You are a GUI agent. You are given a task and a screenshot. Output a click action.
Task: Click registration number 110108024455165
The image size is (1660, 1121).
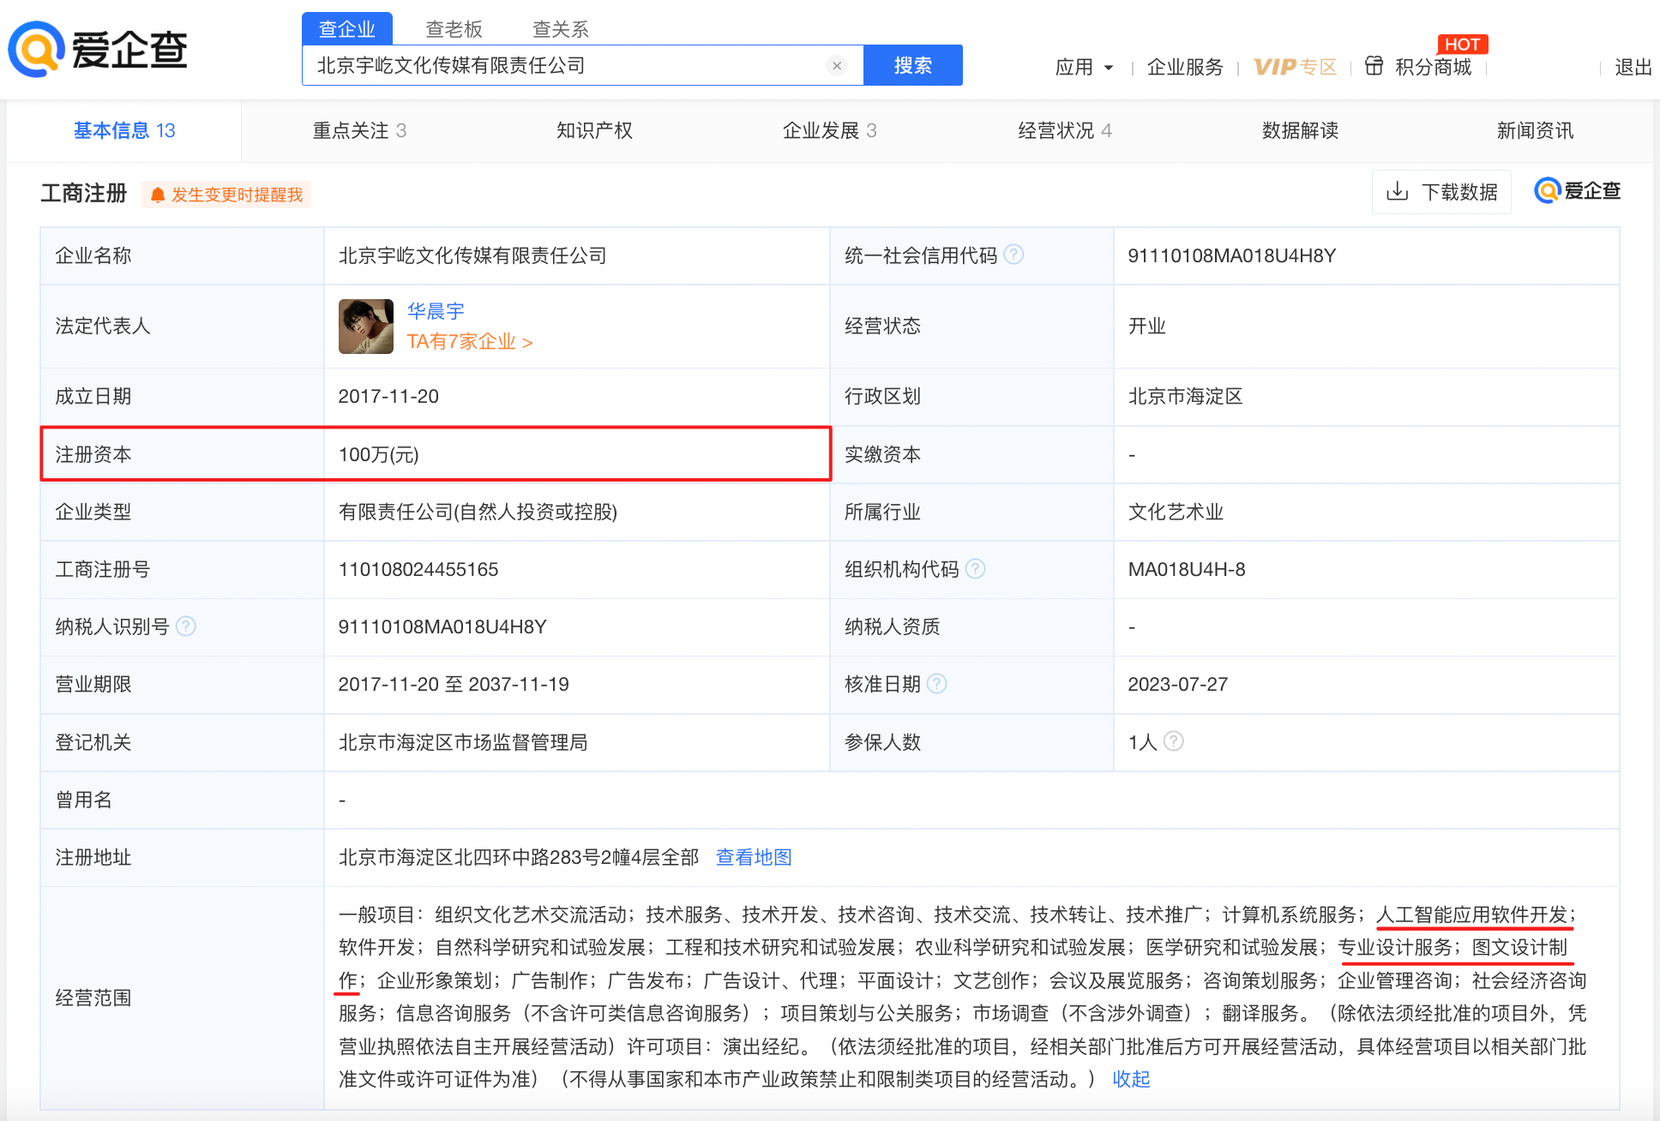418,569
